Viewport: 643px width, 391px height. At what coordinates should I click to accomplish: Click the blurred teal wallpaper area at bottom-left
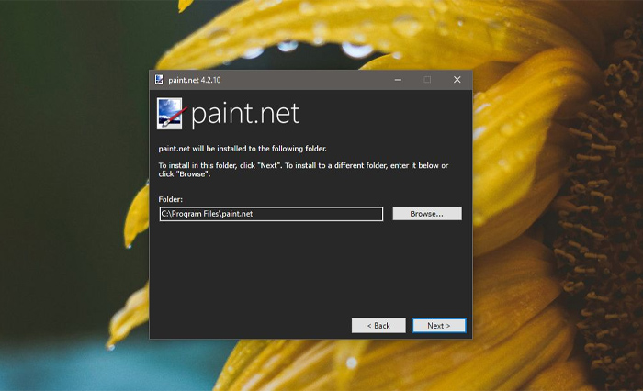[x=55, y=363]
